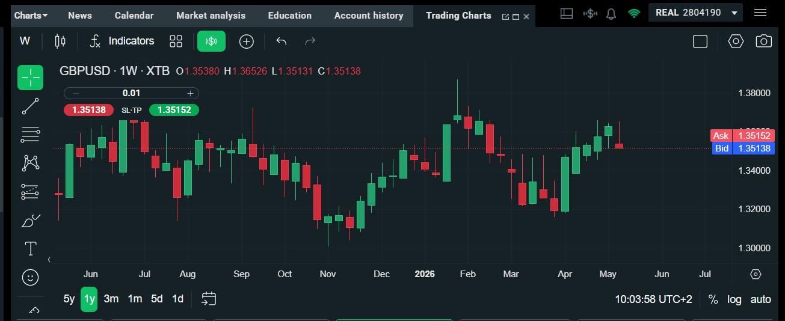Screen dimensions: 785x321
Task: Pop out the Trading Charts panel
Action: (x=505, y=17)
